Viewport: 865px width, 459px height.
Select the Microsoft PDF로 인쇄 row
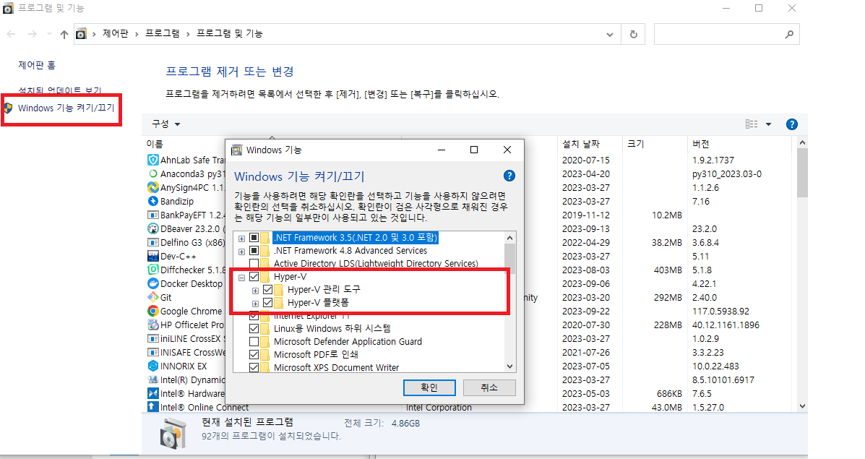point(316,355)
